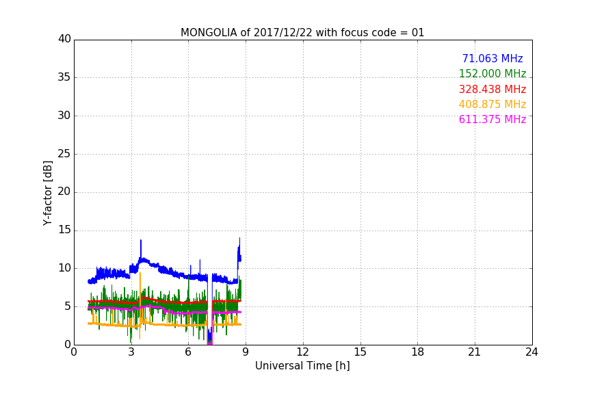Click the plot title 'MONGOLIA of 2017/12/22'
Image resolution: width=591 pixels, height=394 pixels.
click(246, 33)
